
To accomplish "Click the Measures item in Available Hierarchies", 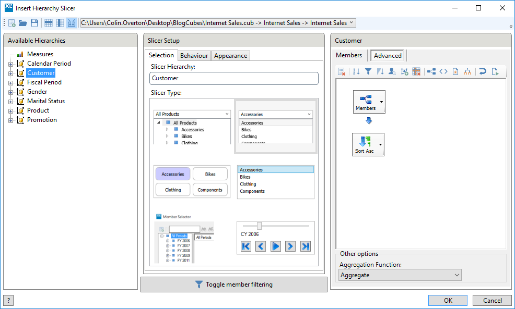I will (x=40, y=54).
